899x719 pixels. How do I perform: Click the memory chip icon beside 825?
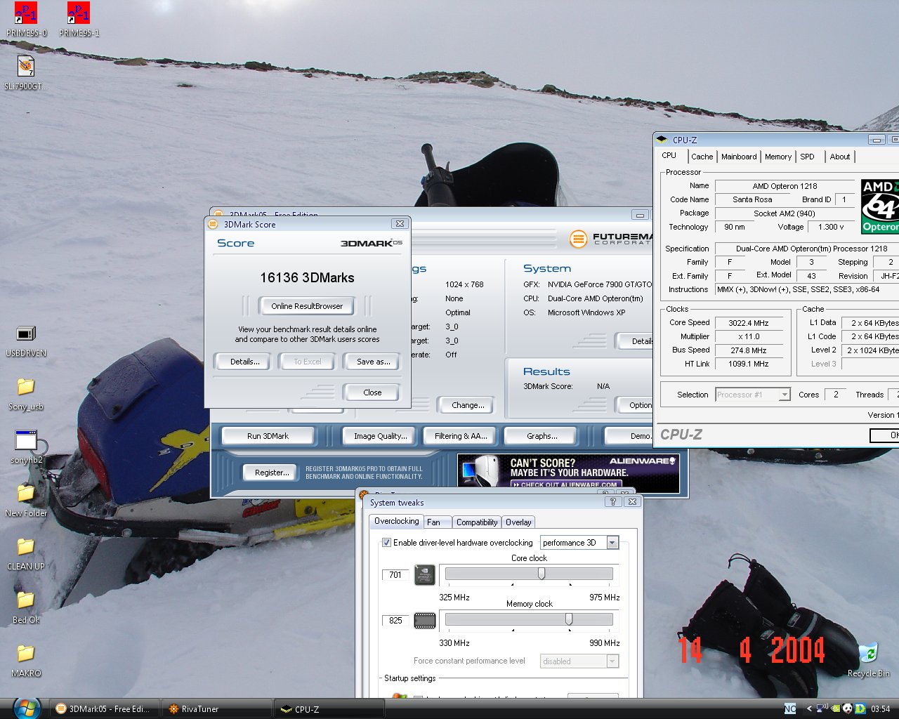pos(425,621)
